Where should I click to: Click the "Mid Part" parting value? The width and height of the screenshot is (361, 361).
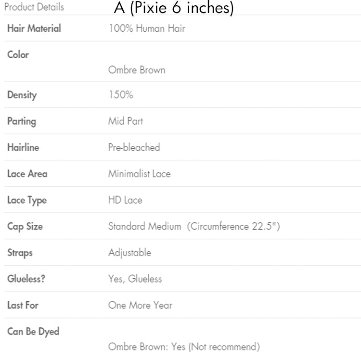click(x=125, y=121)
